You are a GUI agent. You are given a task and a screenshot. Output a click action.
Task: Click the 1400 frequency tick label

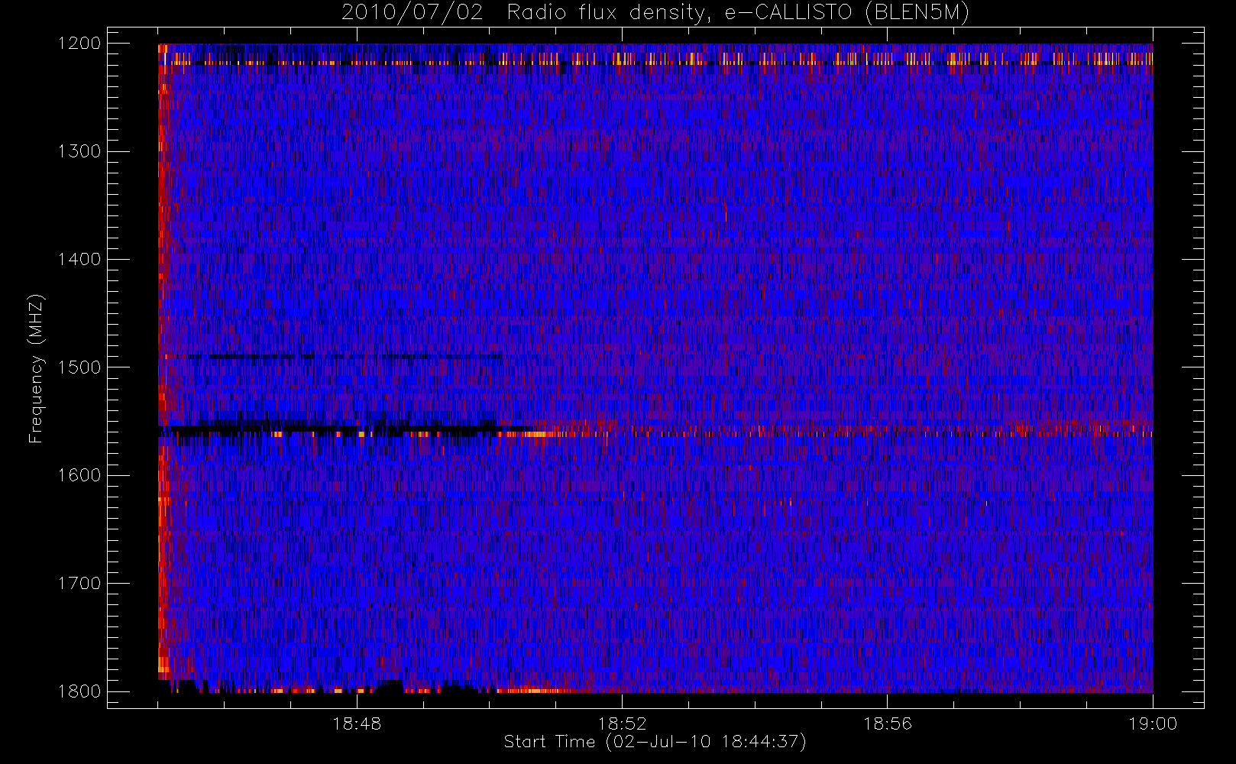[79, 260]
